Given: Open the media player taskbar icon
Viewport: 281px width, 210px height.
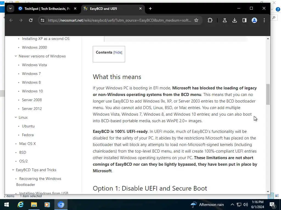Looking at the screenshot, I should pos(47,205).
